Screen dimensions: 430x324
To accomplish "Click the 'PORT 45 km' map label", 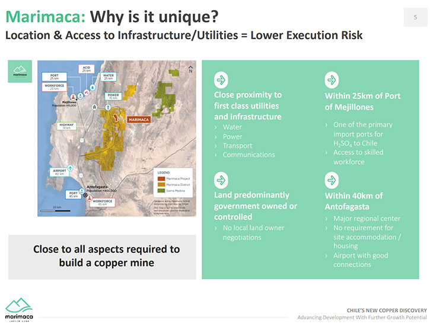I will pyautogui.click(x=74, y=194).
